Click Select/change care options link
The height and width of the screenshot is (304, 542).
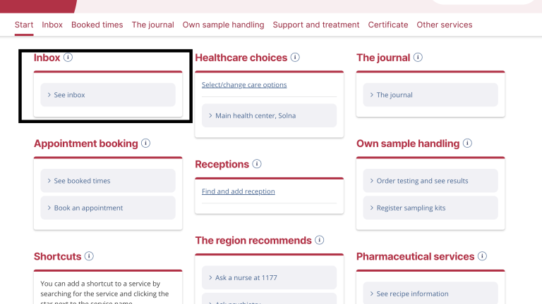[244, 84]
